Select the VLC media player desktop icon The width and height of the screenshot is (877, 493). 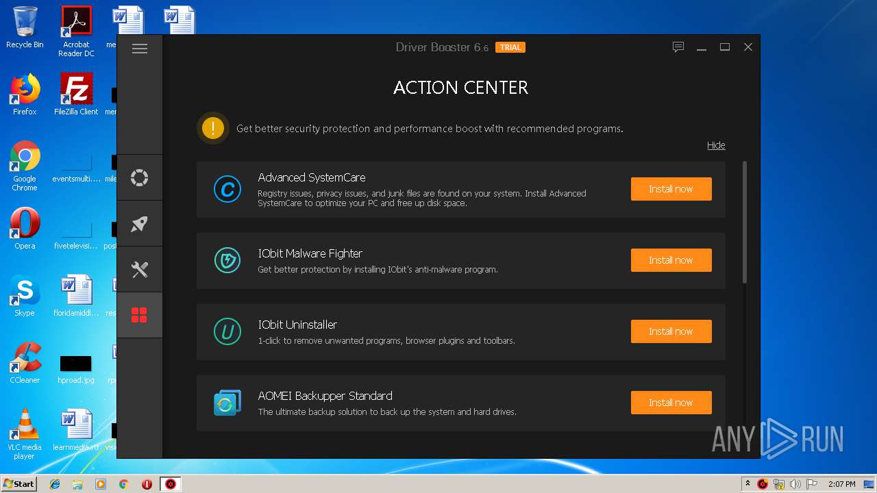[25, 434]
